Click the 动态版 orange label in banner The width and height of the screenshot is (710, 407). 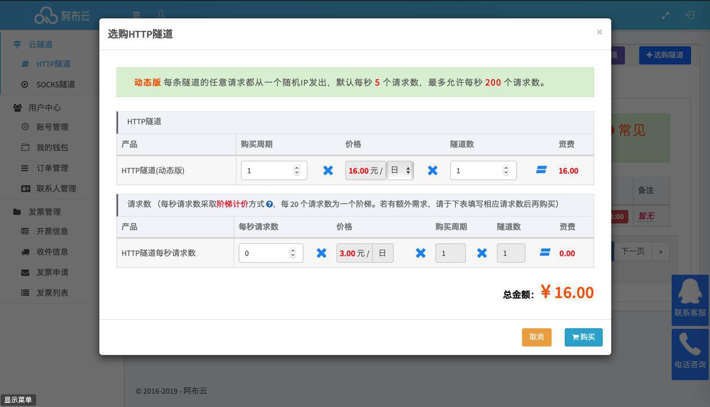(147, 82)
